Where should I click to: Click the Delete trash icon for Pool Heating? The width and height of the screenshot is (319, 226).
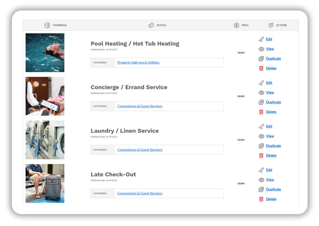coord(261,69)
